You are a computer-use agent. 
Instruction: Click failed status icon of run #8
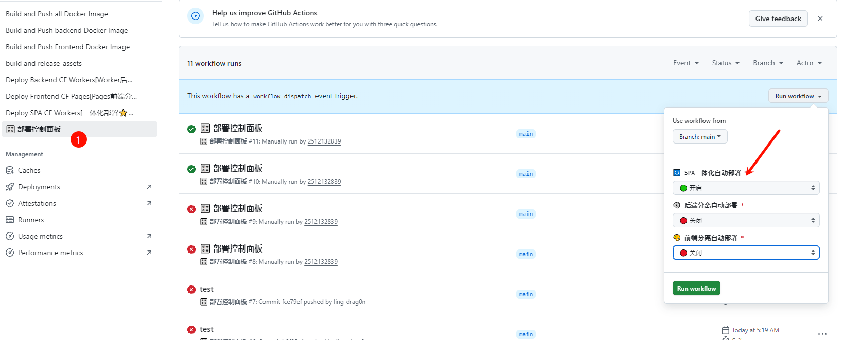click(191, 249)
